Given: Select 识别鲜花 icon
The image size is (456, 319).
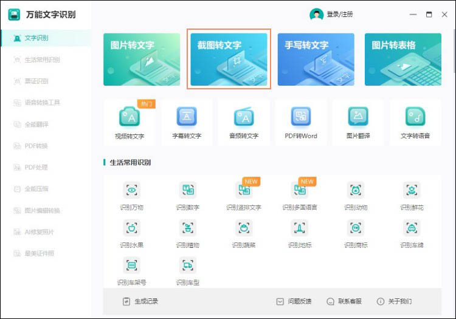Looking at the screenshot, I should click(412, 190).
